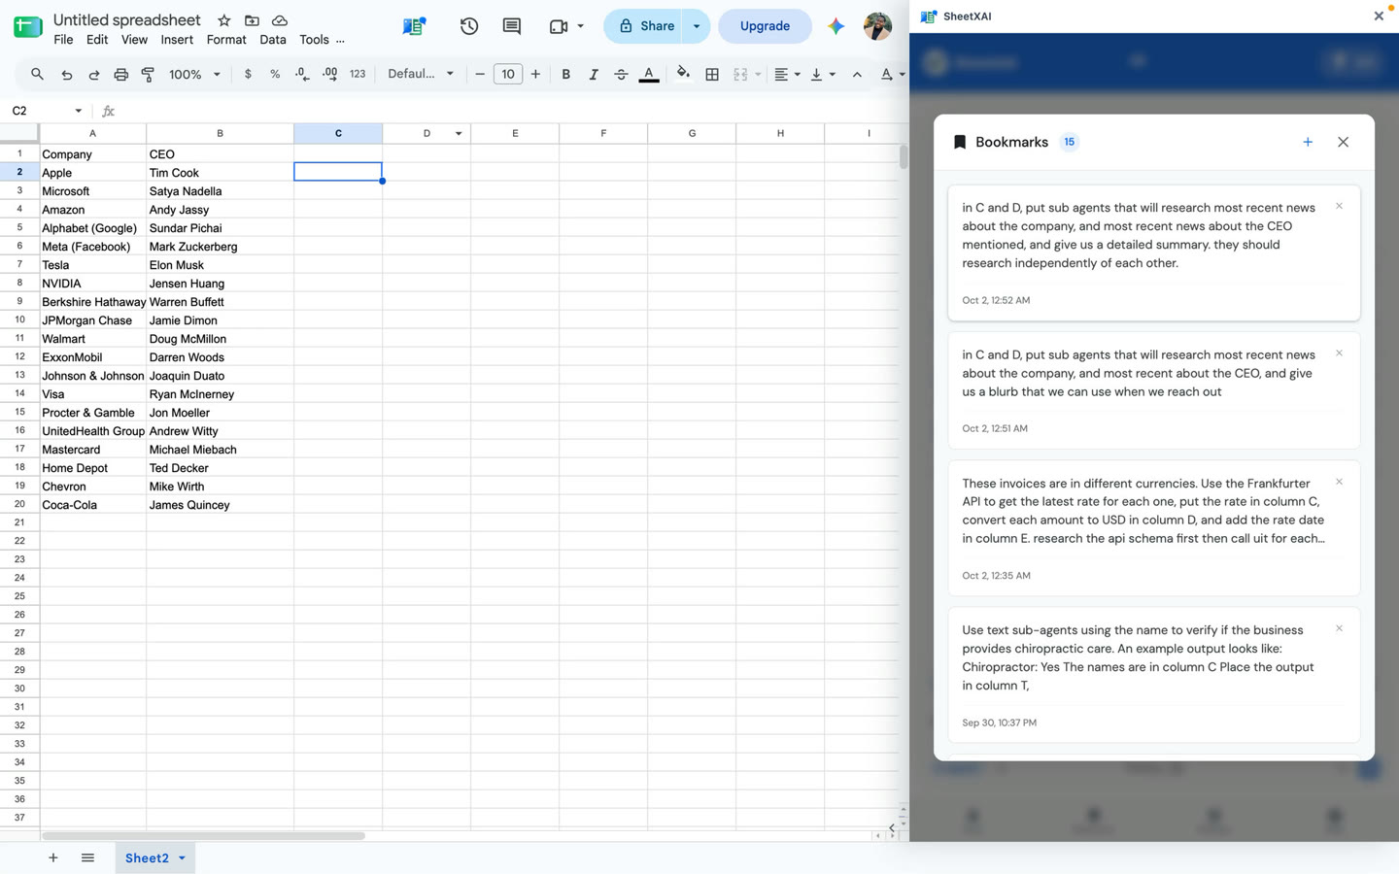
Task: Open the Edit menu
Action: (x=97, y=40)
